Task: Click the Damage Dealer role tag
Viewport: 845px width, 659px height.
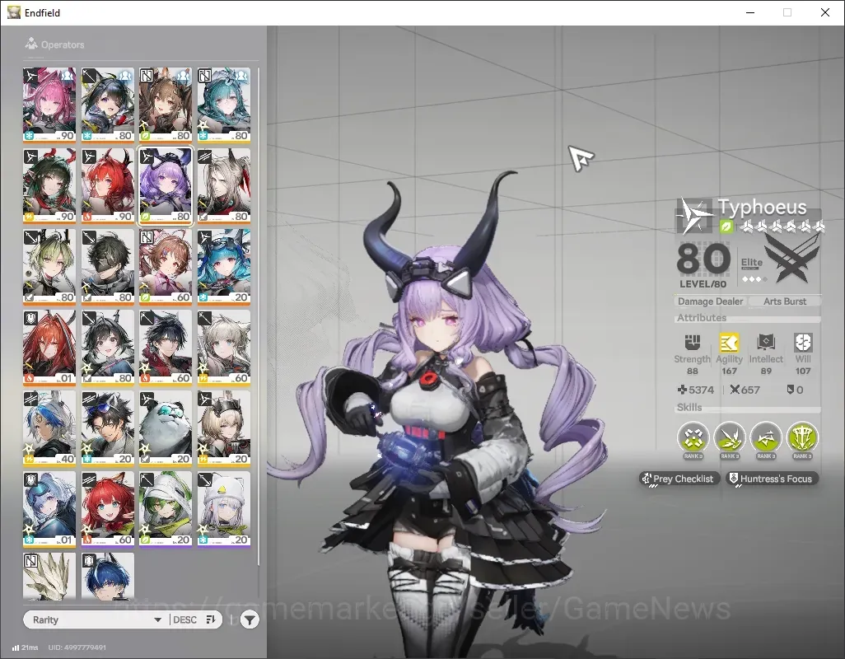Action: [x=710, y=301]
